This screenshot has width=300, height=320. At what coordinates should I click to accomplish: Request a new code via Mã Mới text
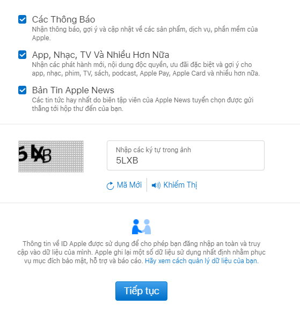(x=129, y=185)
